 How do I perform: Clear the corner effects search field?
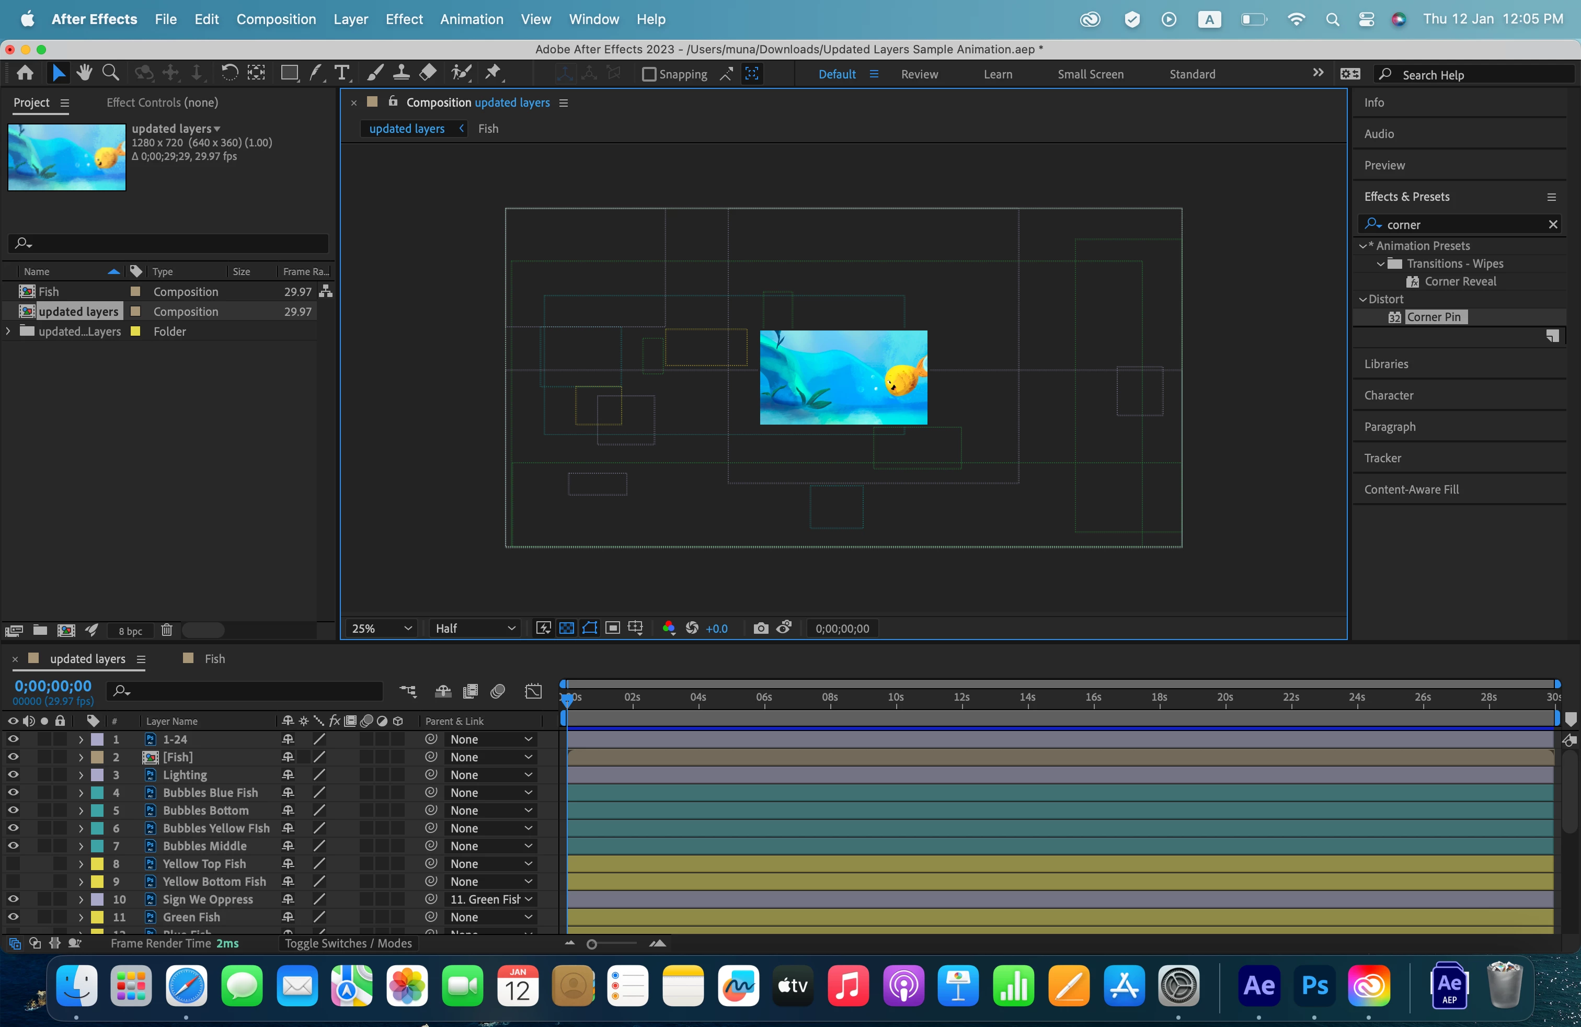coord(1552,224)
